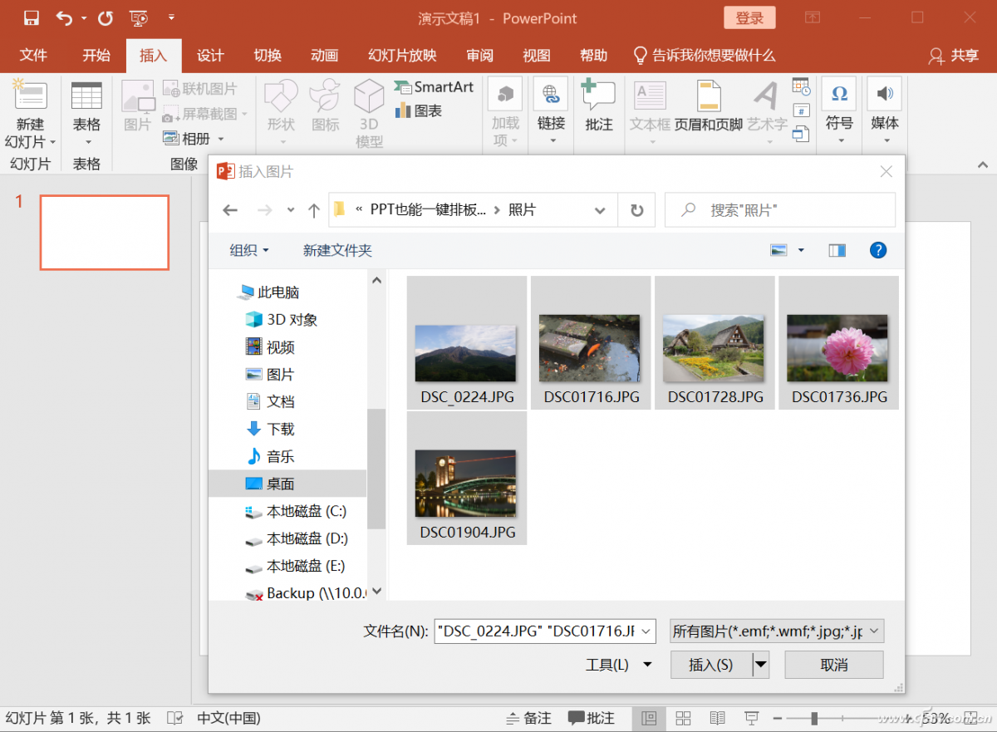Open the 幻灯片放映 tab
This screenshot has width=997, height=732.
(x=402, y=56)
